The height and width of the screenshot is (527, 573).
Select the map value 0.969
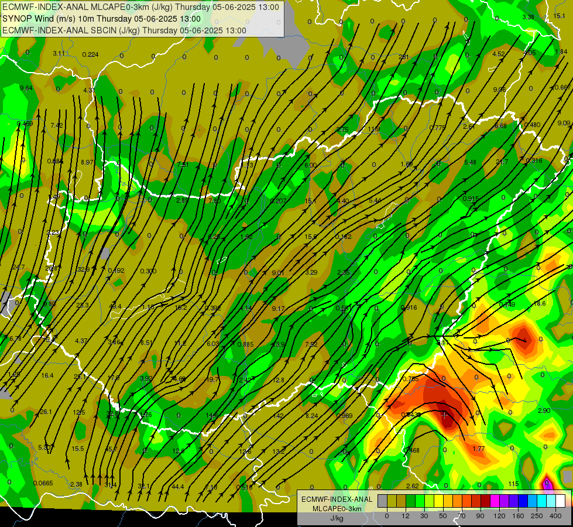(x=344, y=416)
